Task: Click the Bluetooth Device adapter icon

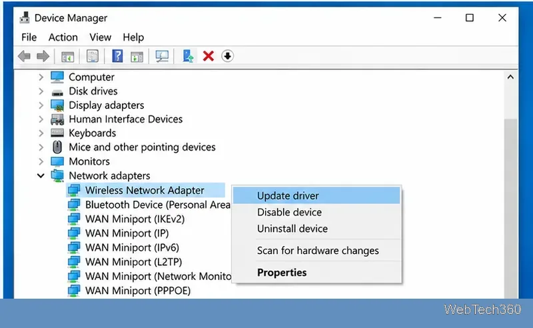Action: tap(74, 205)
